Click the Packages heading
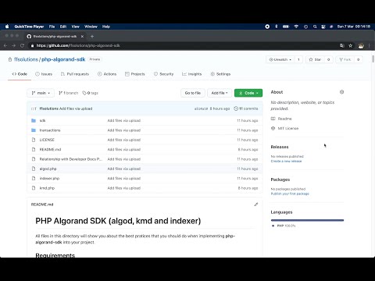 coord(280,180)
